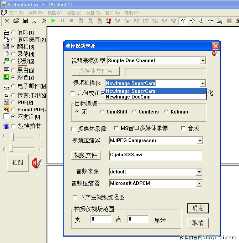Open 设置(S) menu
The width and height of the screenshot is (239, 243).
[93, 13]
